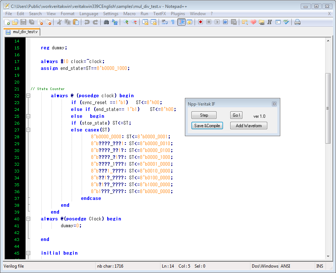Click the vertical scrollbar thumb
Screen dimensions: 336x273
328,108
